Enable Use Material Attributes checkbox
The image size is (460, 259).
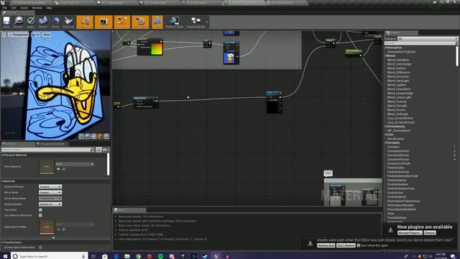coord(40,216)
